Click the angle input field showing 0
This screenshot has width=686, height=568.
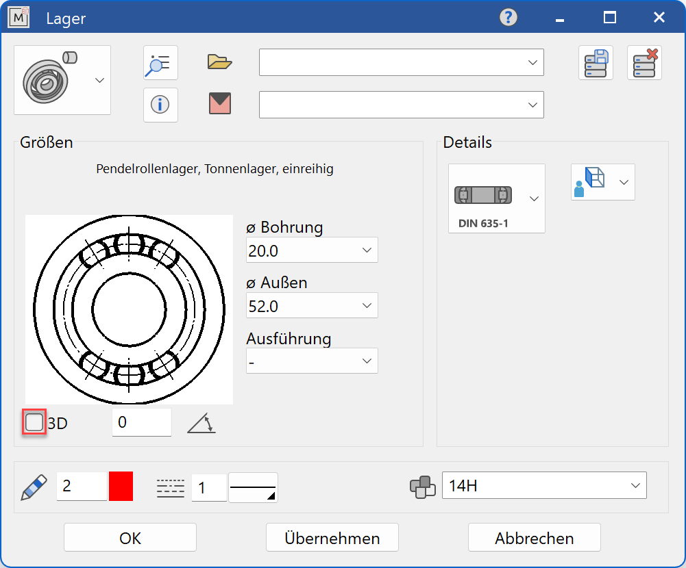(x=142, y=422)
